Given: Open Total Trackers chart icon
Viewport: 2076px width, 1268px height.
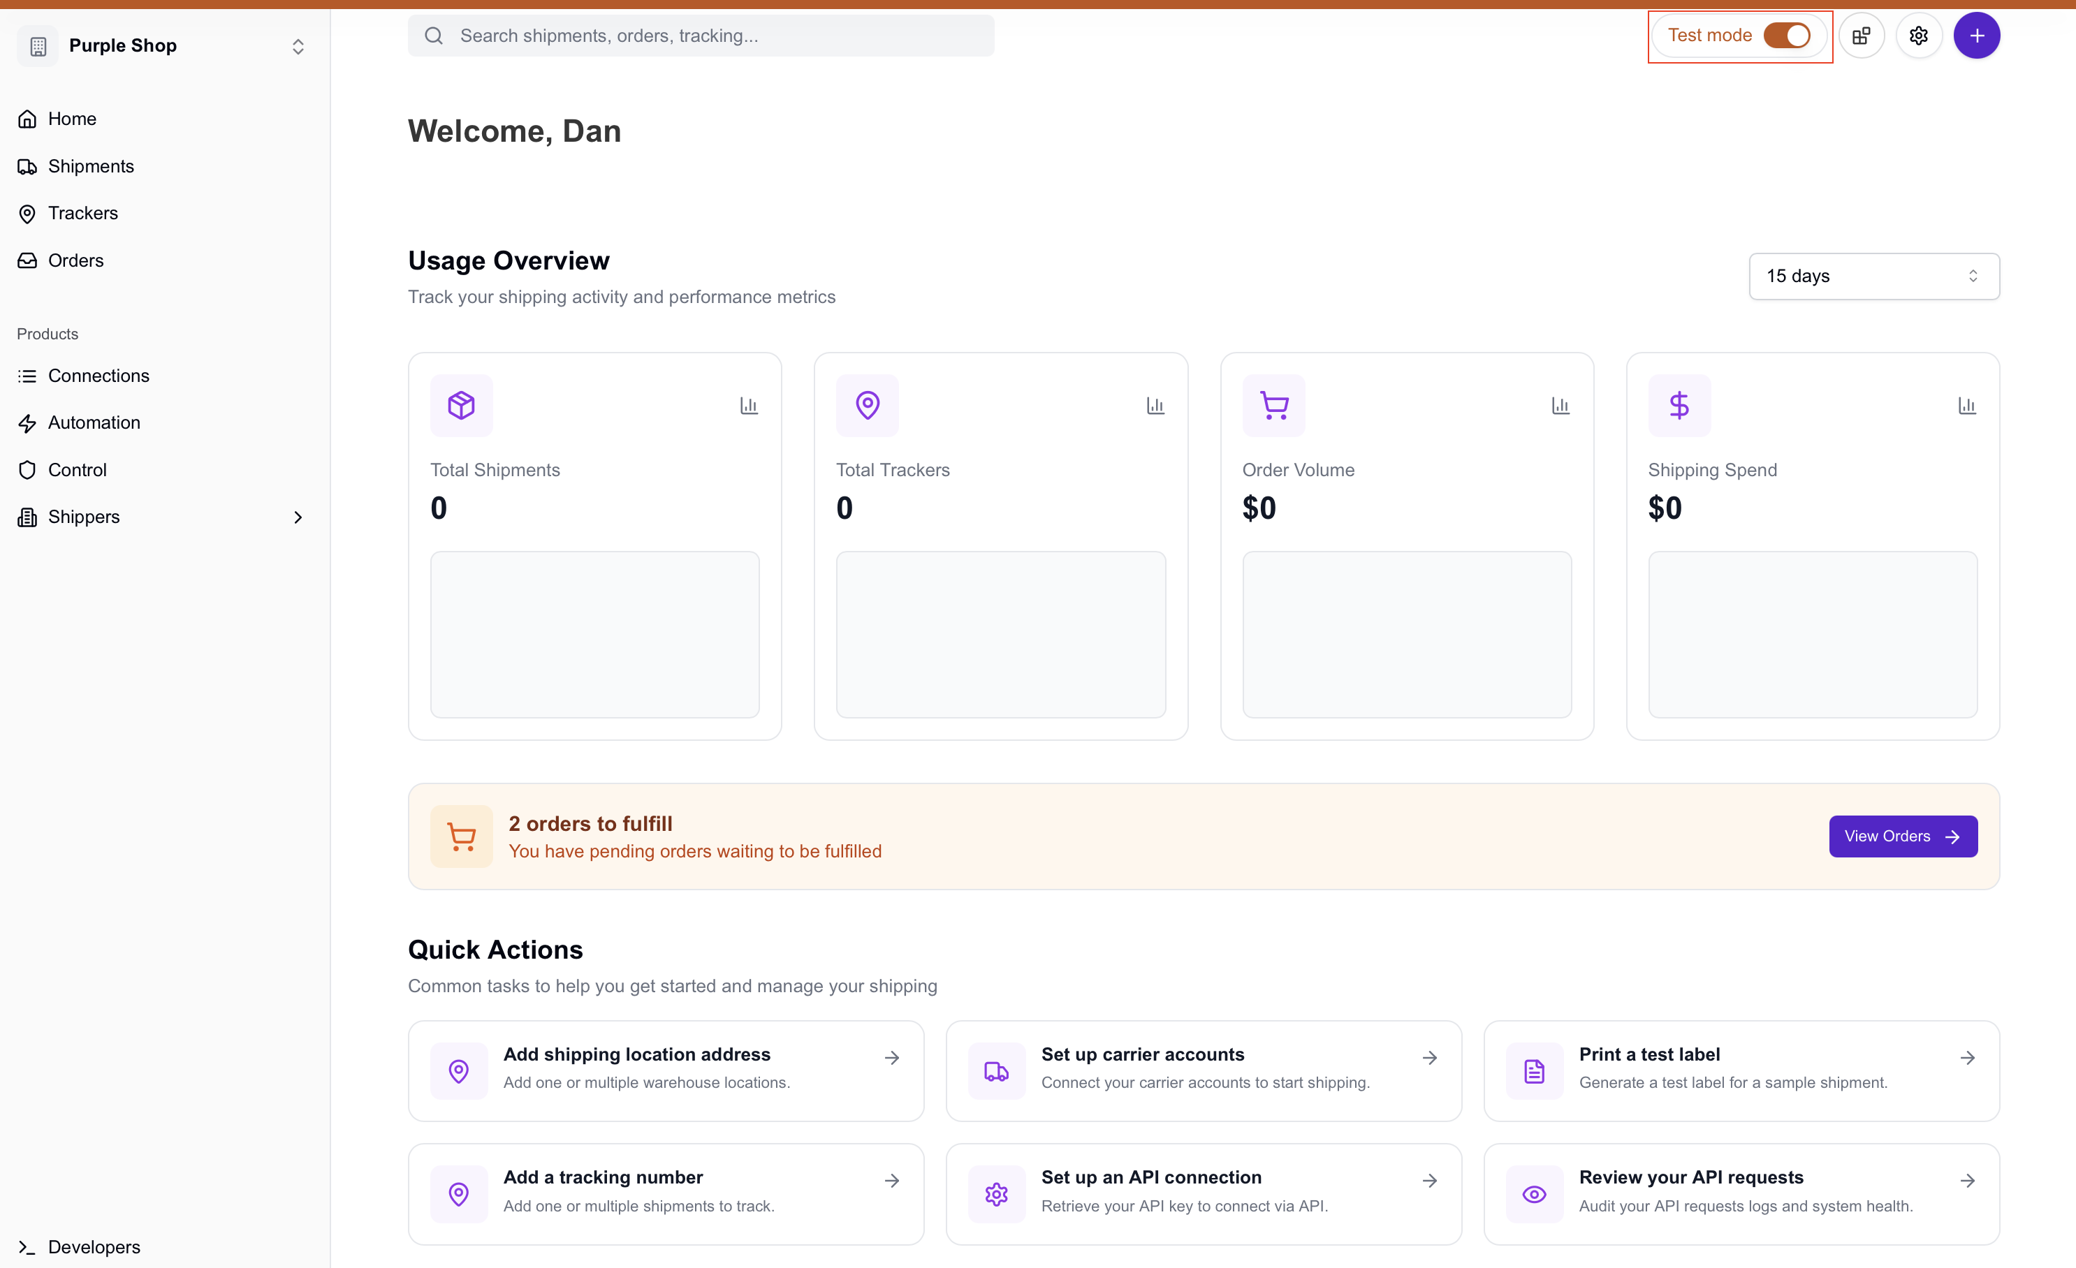Looking at the screenshot, I should pos(1155,406).
